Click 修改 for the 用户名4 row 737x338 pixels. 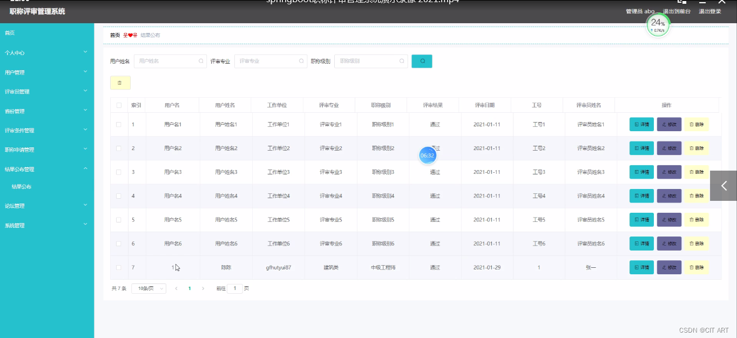pos(669,196)
